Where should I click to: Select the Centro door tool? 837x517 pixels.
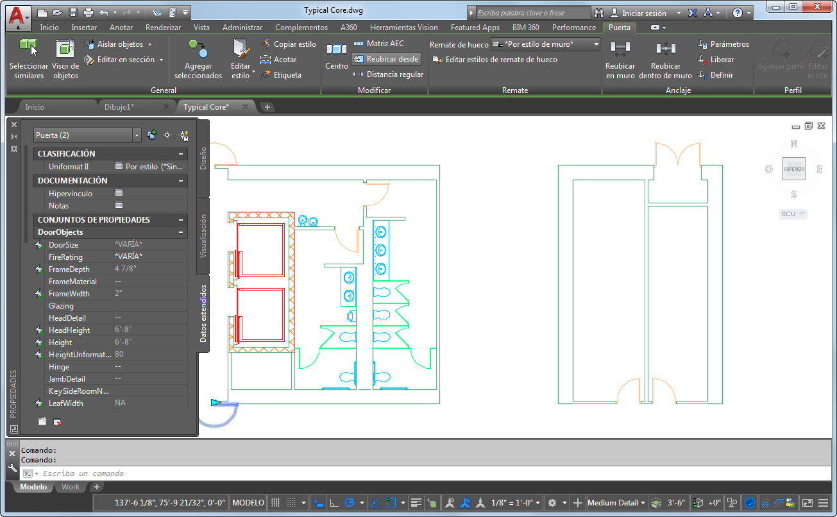(336, 49)
